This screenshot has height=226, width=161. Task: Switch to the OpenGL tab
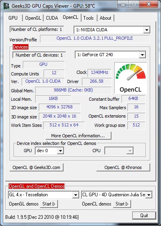(33, 18)
